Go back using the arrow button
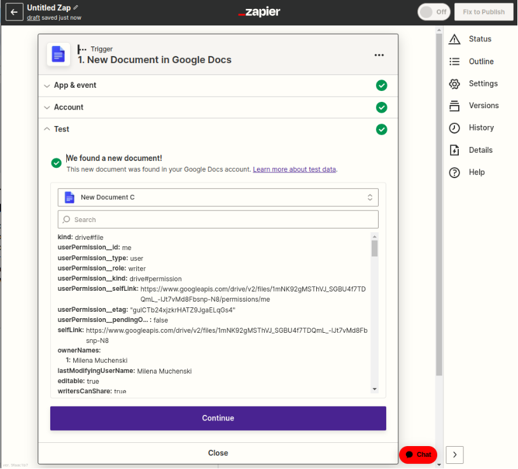This screenshot has width=518, height=469. pos(14,12)
